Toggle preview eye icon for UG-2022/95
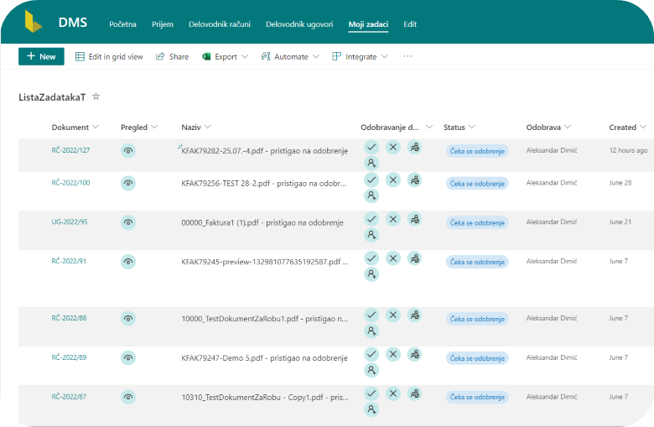This screenshot has height=427, width=654. pos(128,222)
